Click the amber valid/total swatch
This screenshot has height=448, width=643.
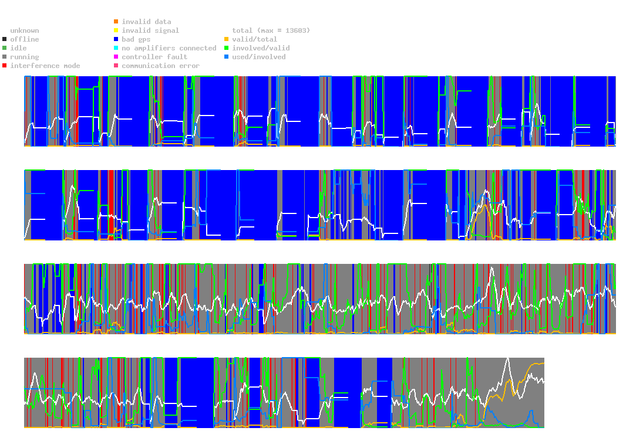tap(226, 39)
